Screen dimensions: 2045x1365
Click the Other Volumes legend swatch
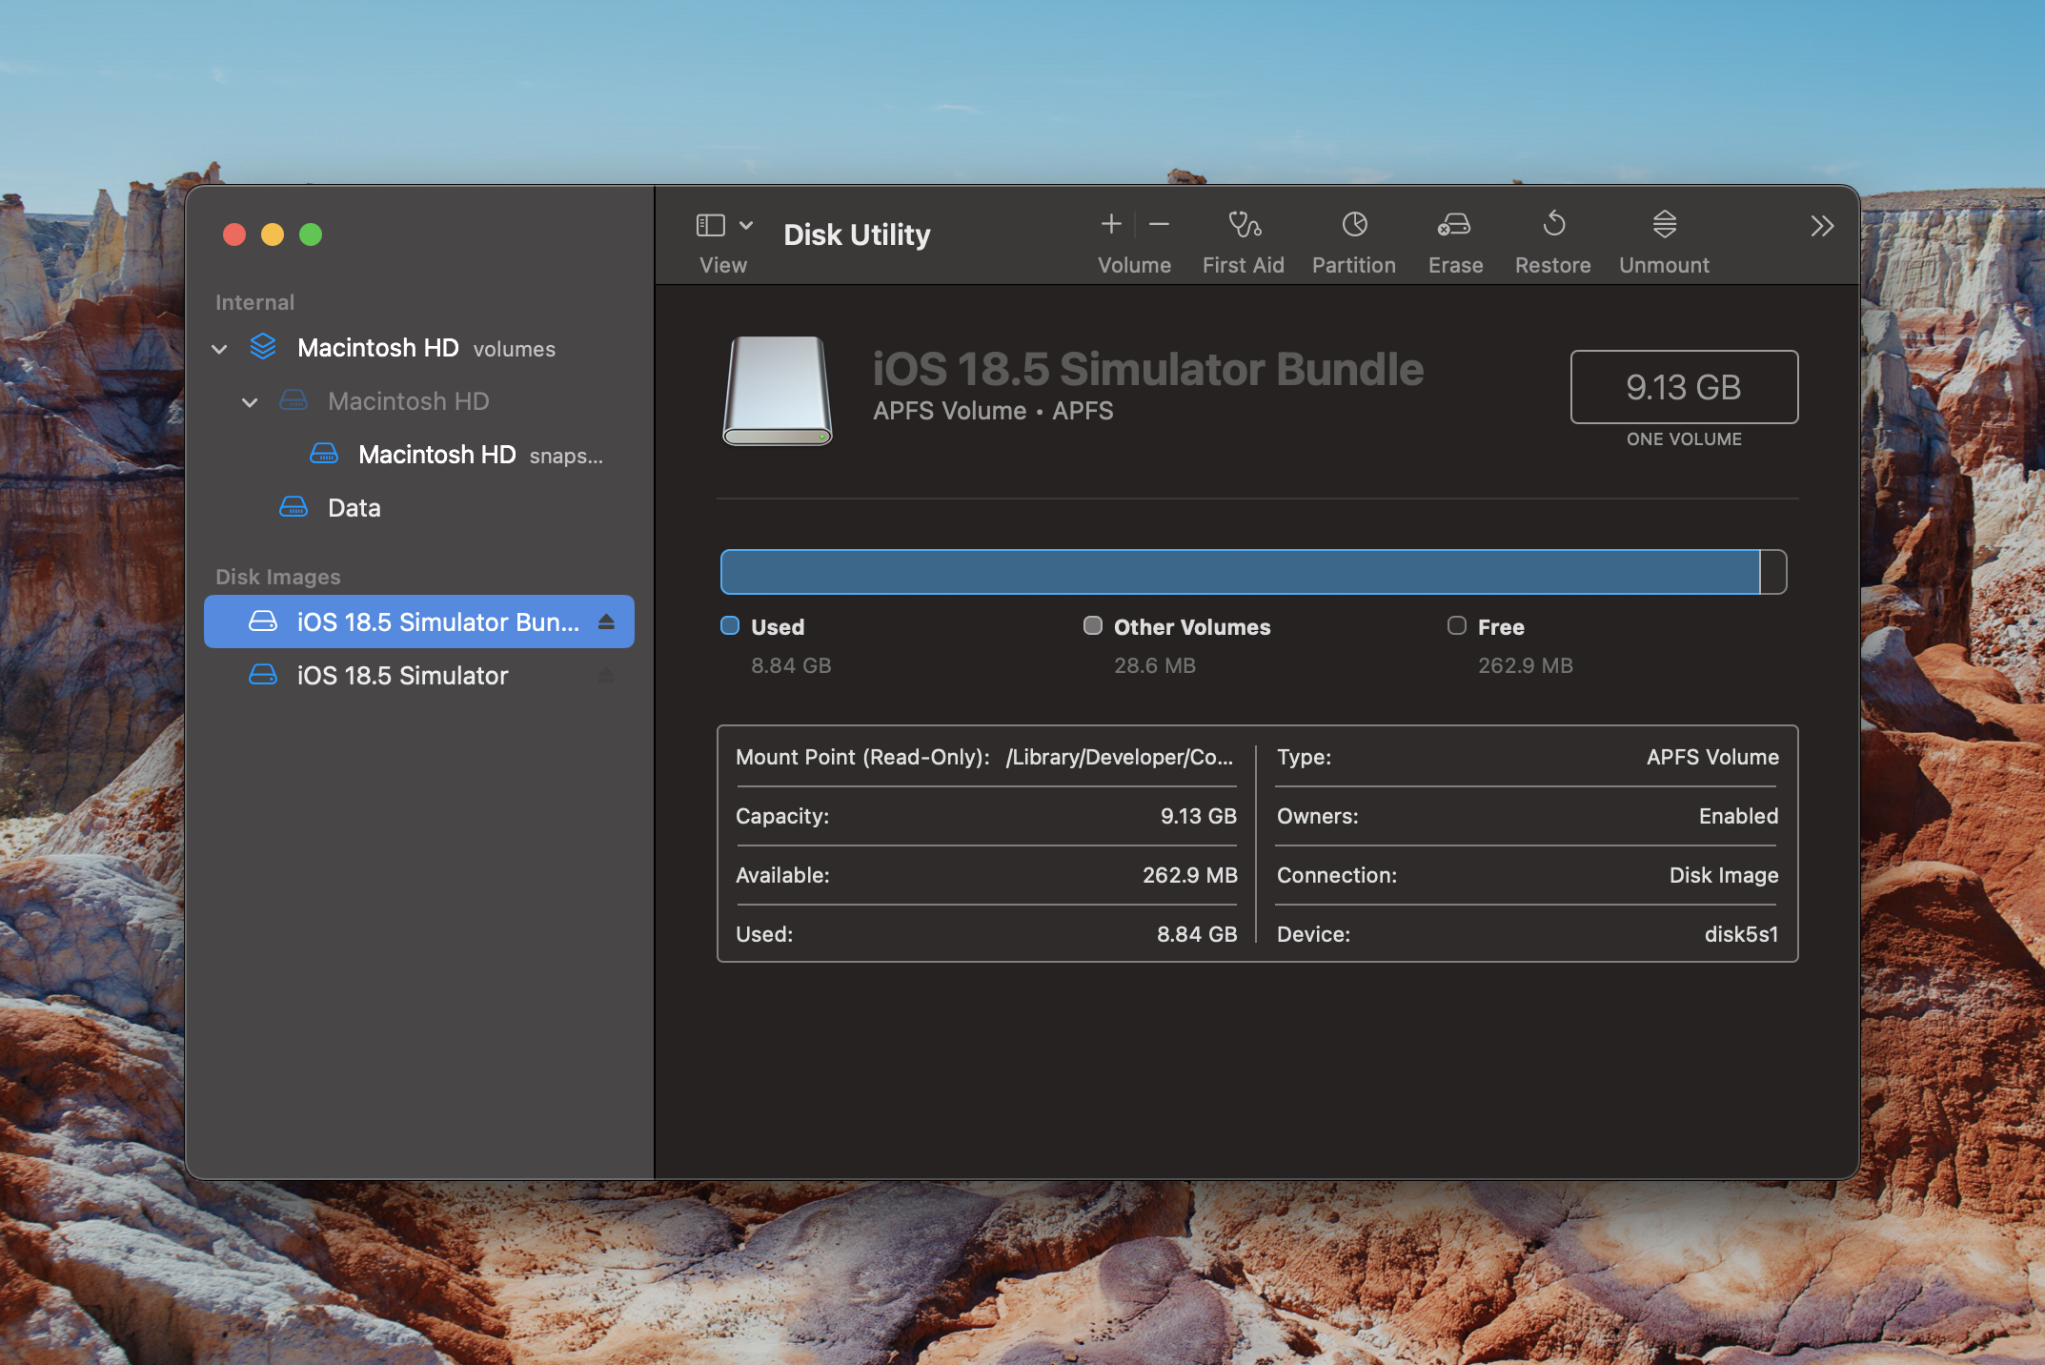1093,625
